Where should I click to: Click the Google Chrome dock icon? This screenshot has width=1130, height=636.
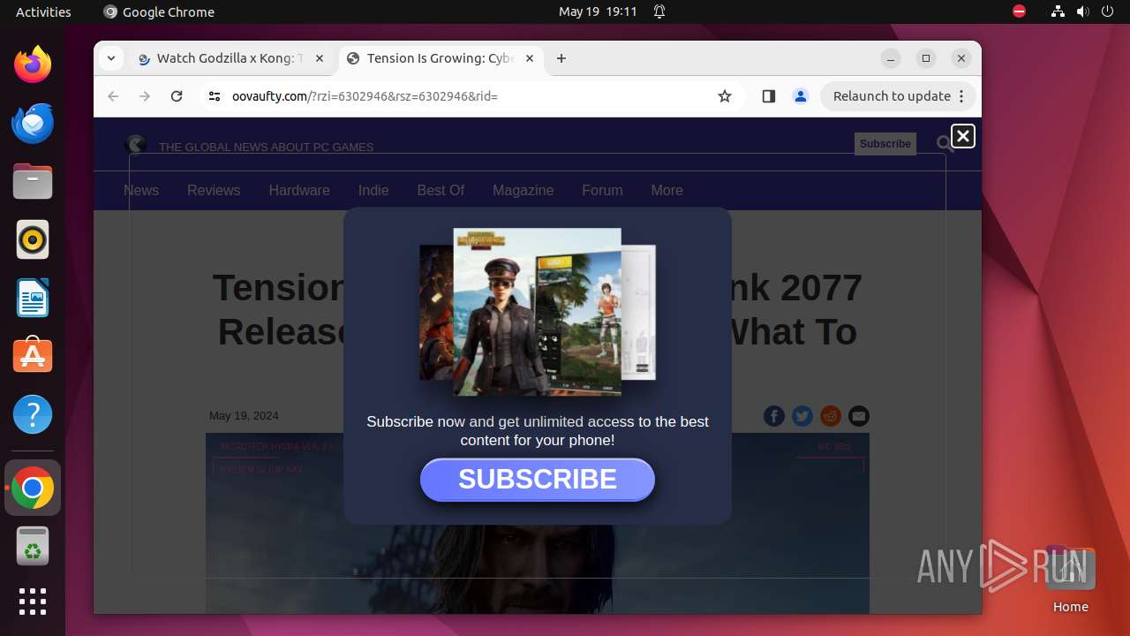33,488
